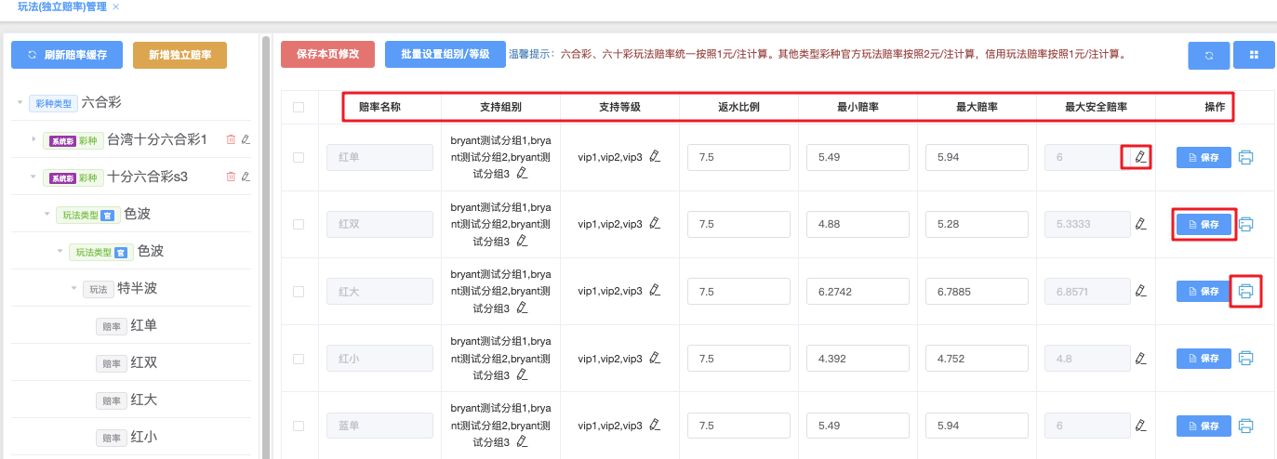Viewport: 1277px width, 459px height.
Task: Edit supported levels in 红双 row
Action: click(x=655, y=224)
